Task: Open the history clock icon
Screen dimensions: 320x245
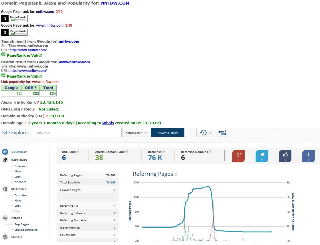Action: point(203,133)
